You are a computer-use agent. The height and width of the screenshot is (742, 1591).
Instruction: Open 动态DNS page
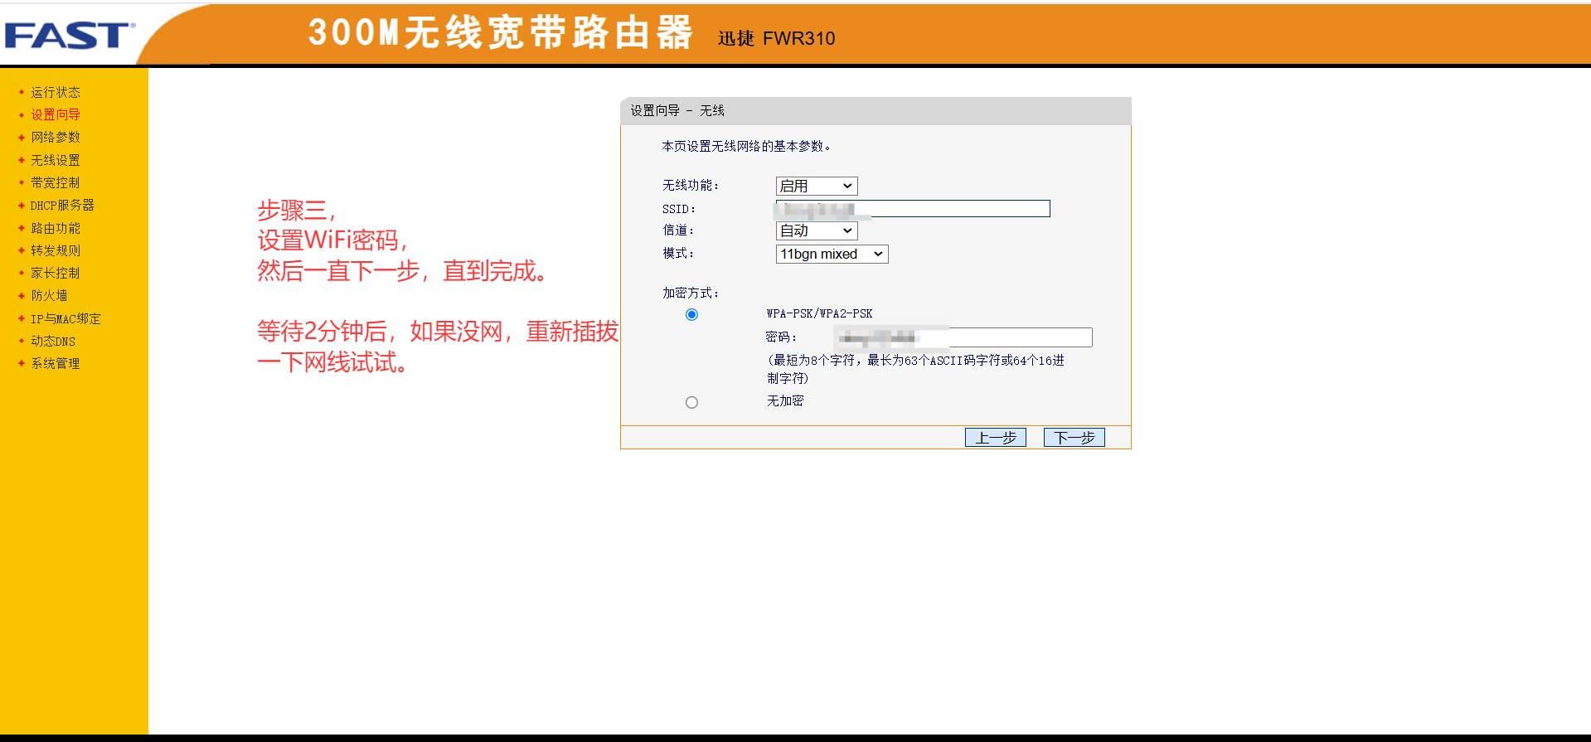tap(53, 341)
